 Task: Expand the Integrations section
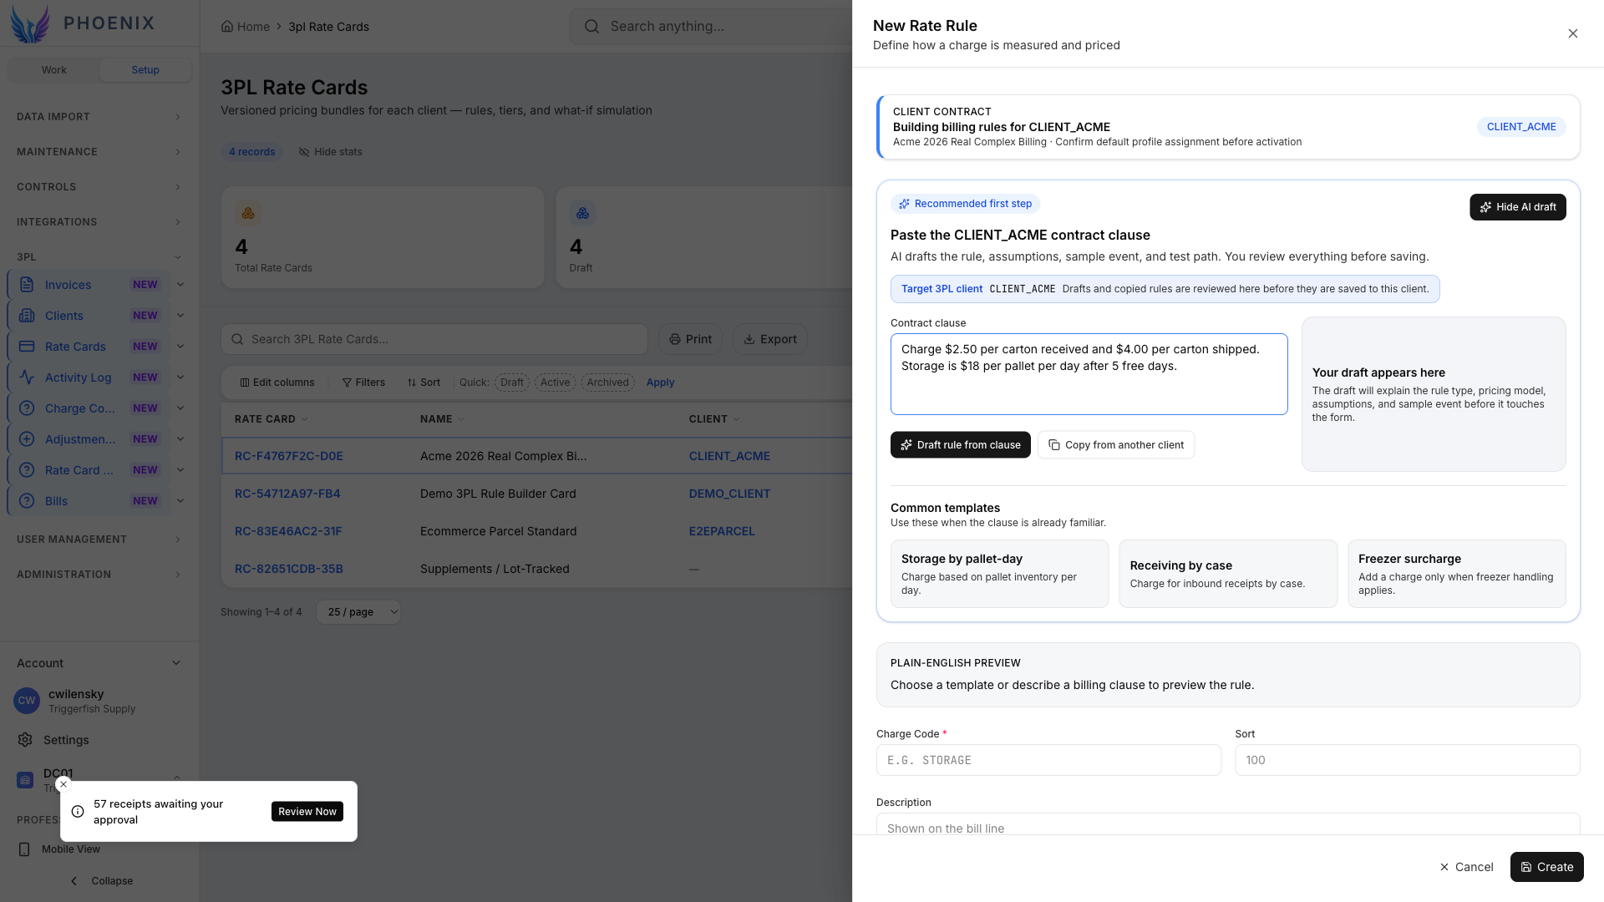99,222
